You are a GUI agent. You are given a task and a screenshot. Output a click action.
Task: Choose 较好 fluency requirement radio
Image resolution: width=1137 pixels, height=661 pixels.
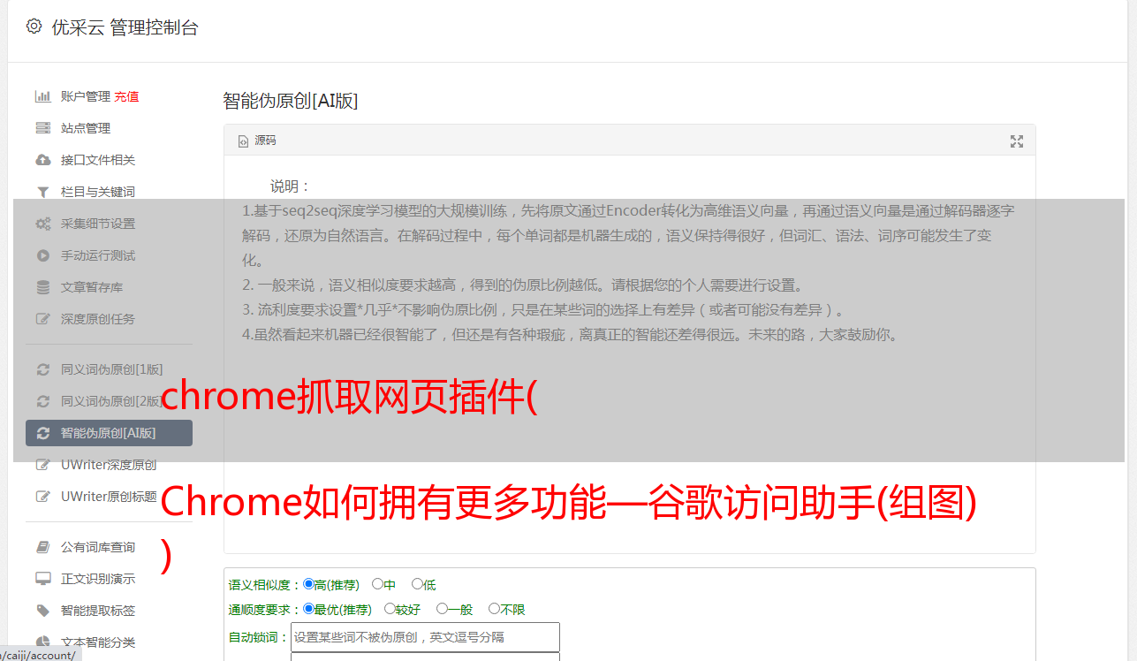(x=390, y=609)
